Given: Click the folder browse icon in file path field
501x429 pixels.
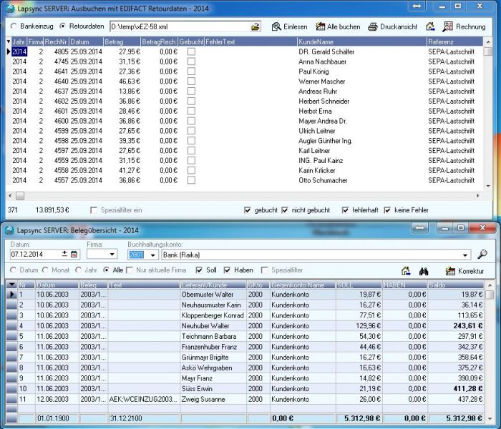Looking at the screenshot, I should (256, 27).
